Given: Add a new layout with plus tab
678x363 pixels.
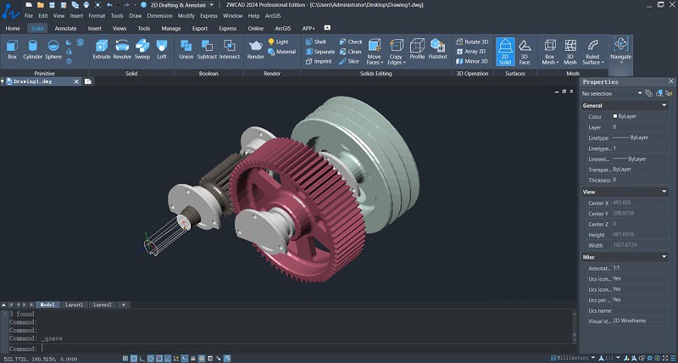Looking at the screenshot, I should tap(123, 304).
